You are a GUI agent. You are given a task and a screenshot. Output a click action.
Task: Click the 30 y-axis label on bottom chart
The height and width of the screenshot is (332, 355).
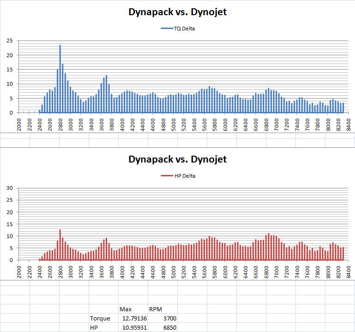coord(9,188)
